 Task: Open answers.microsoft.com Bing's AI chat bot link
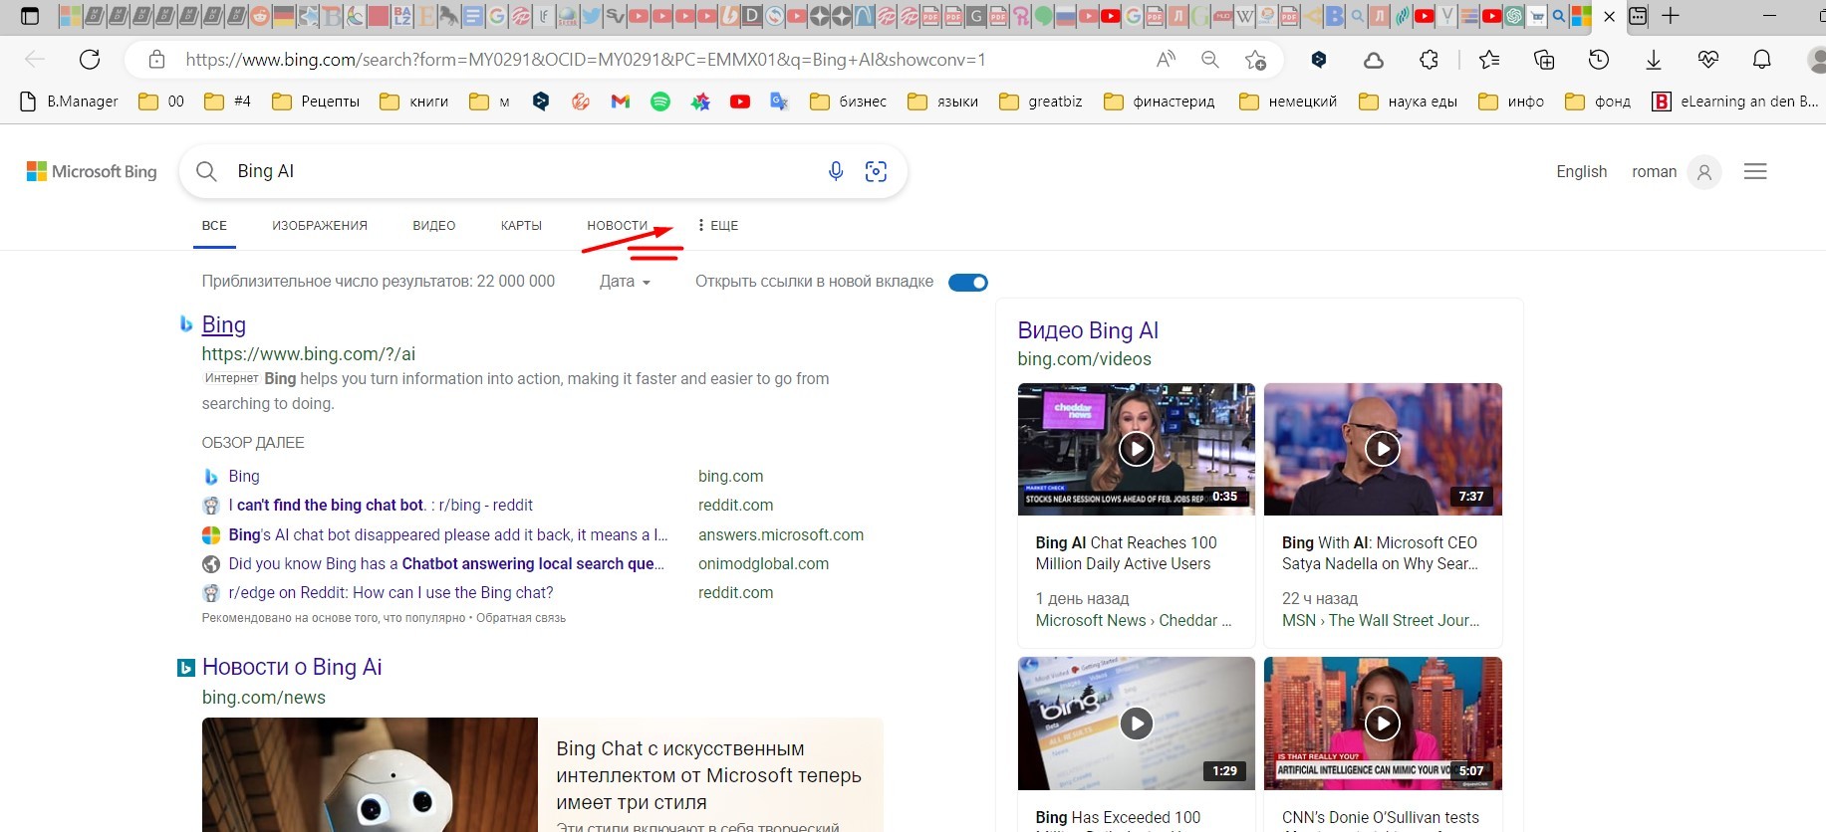click(448, 534)
